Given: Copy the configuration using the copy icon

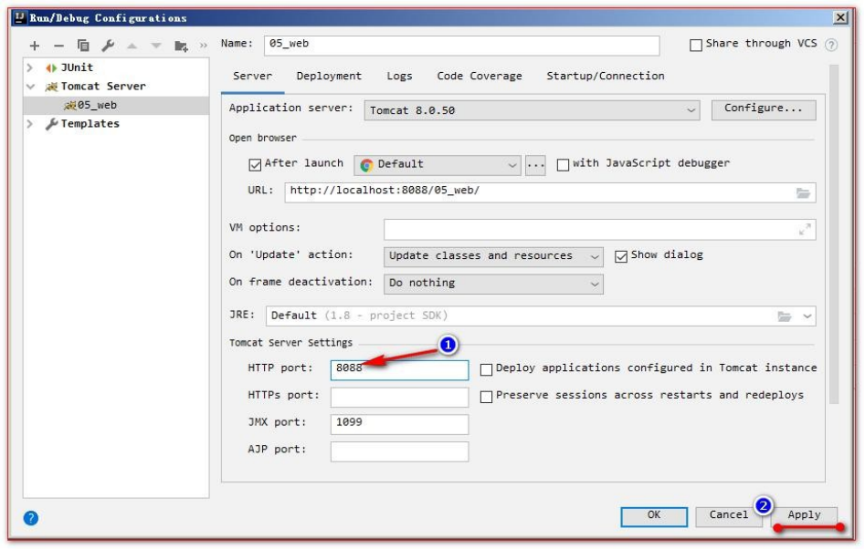Looking at the screenshot, I should click(83, 46).
